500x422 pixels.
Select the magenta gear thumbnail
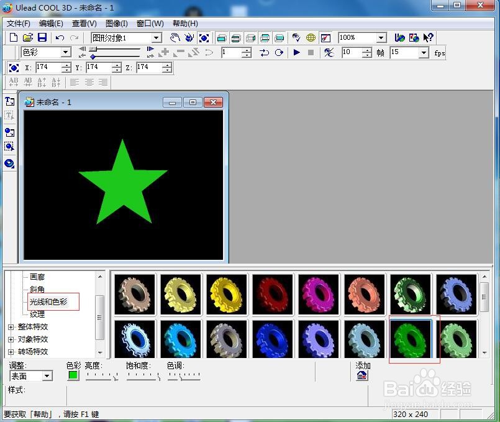[319, 295]
